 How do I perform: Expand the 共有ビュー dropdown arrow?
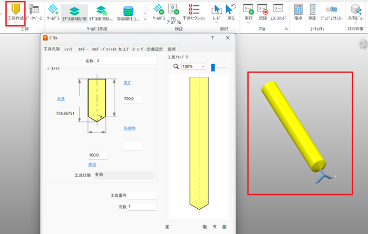[356, 23]
